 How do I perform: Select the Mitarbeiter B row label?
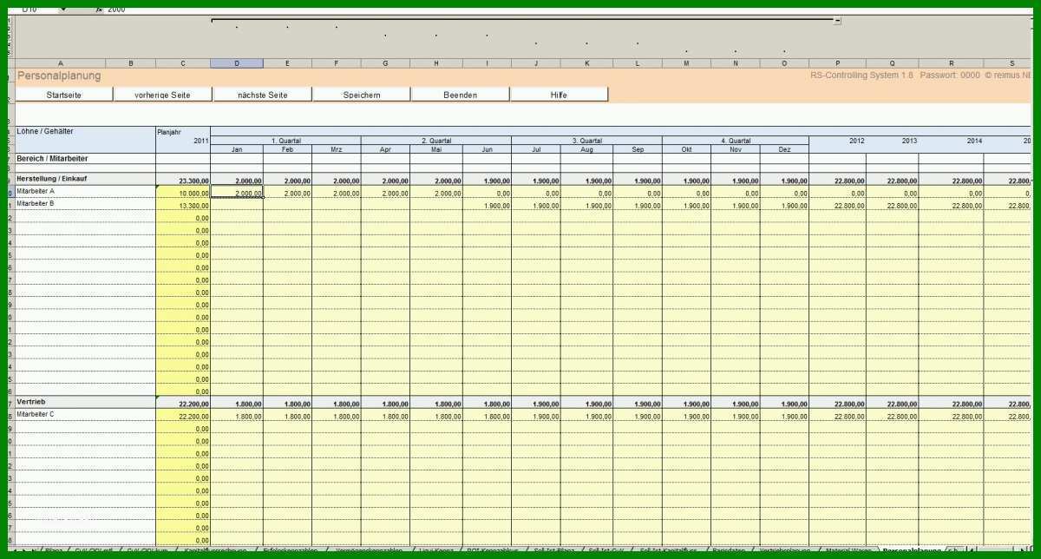85,204
